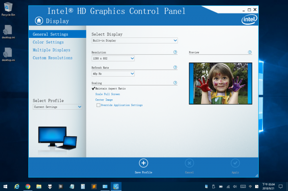This screenshot has height=191, width=288.
Task: Maximize the Intel Graphics Control Panel window
Action: pos(249,10)
